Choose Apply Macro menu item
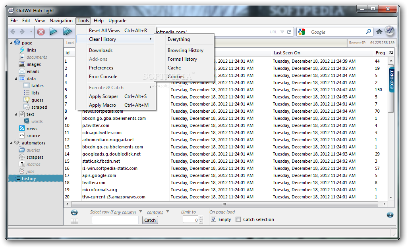 [116, 105]
